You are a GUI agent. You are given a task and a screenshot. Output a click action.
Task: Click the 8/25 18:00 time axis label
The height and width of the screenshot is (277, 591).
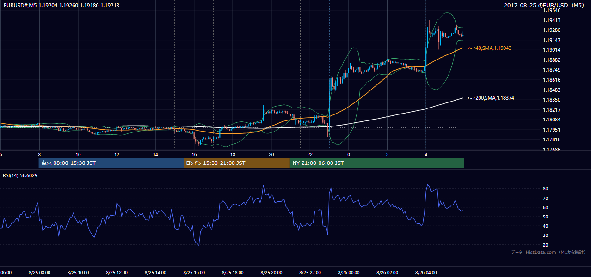233,272
